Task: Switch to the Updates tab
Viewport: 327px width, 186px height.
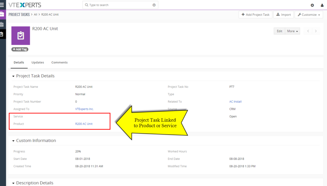Action: pyautogui.click(x=38, y=63)
